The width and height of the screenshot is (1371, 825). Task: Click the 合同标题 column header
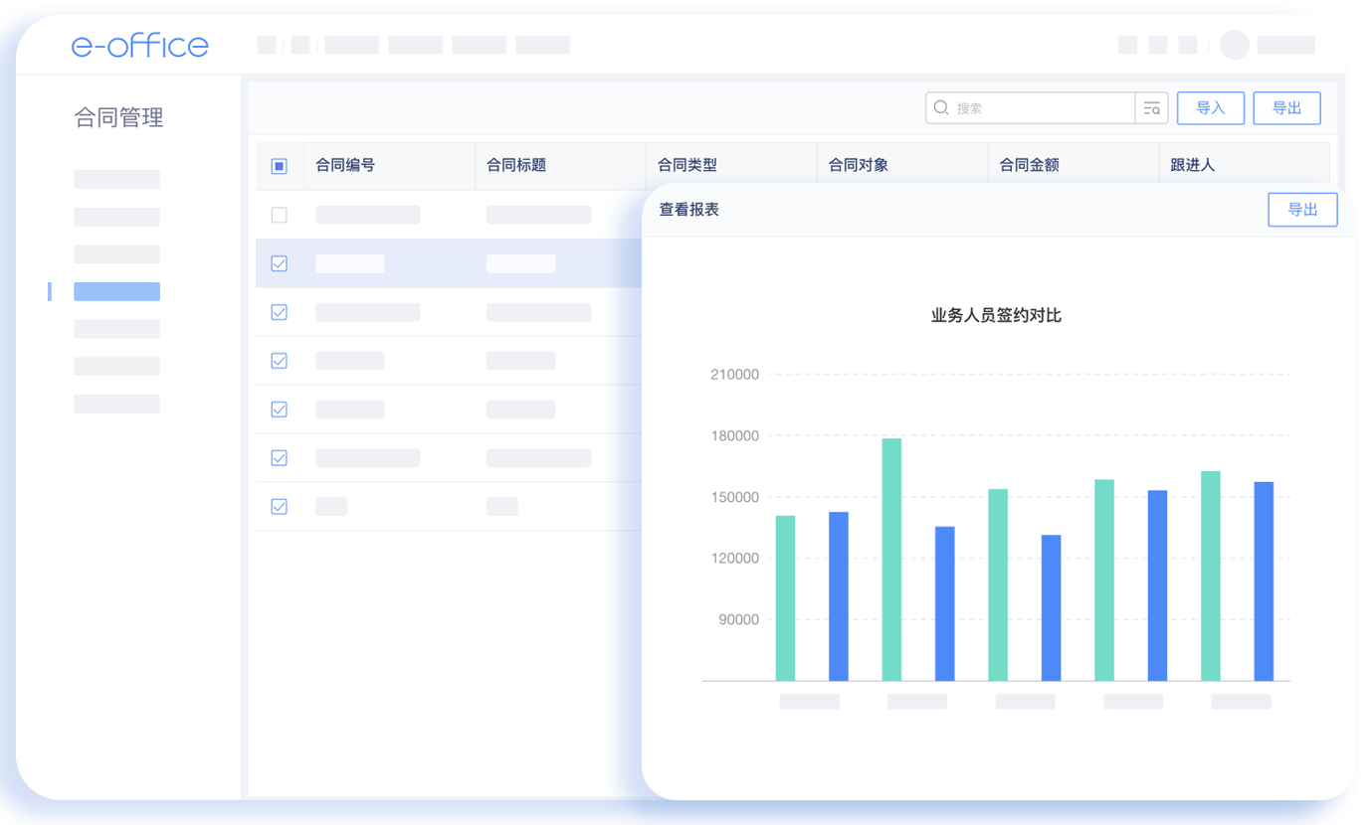pyautogui.click(x=516, y=166)
